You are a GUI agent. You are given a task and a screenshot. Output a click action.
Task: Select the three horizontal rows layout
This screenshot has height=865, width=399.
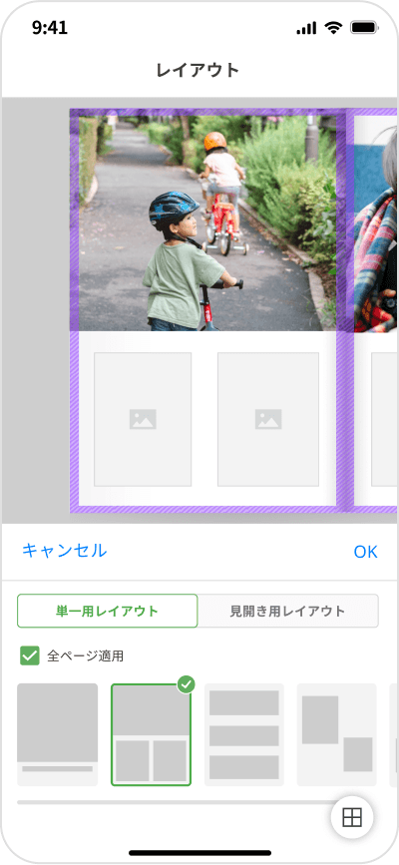tap(244, 734)
